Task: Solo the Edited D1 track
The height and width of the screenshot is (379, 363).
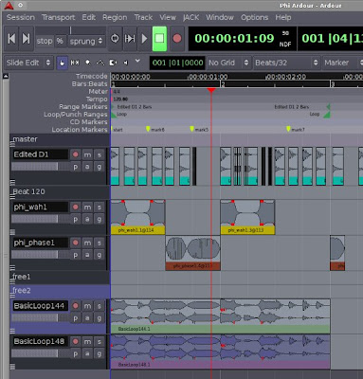Action: click(x=100, y=154)
